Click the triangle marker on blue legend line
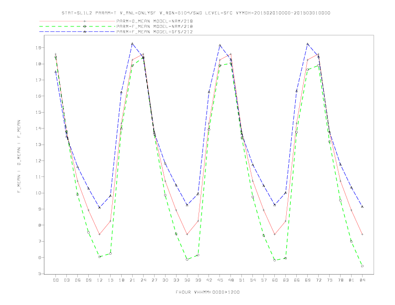 coord(85,32)
